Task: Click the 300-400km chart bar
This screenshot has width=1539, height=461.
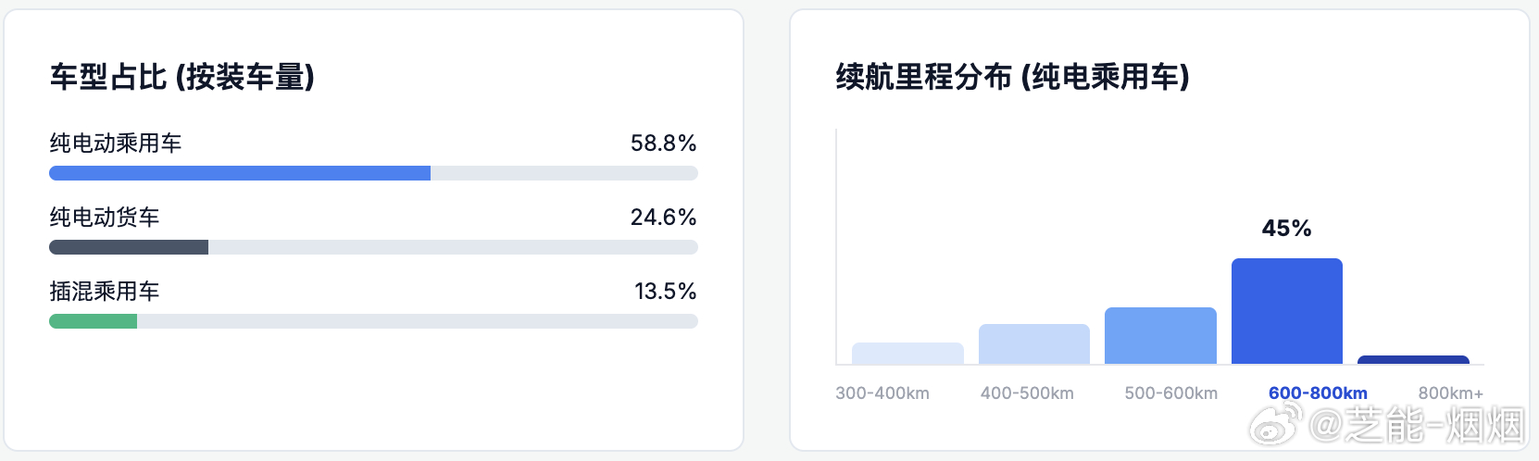Action: click(907, 354)
